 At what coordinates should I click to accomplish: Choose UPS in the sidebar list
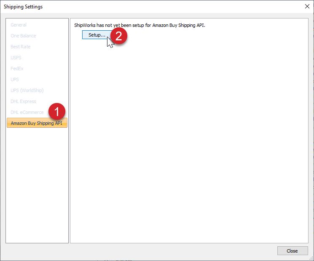[x=15, y=79]
